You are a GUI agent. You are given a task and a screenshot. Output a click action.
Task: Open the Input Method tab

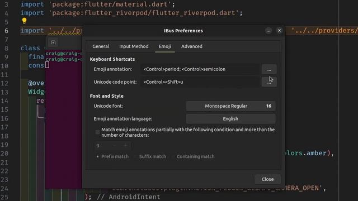coord(134,46)
